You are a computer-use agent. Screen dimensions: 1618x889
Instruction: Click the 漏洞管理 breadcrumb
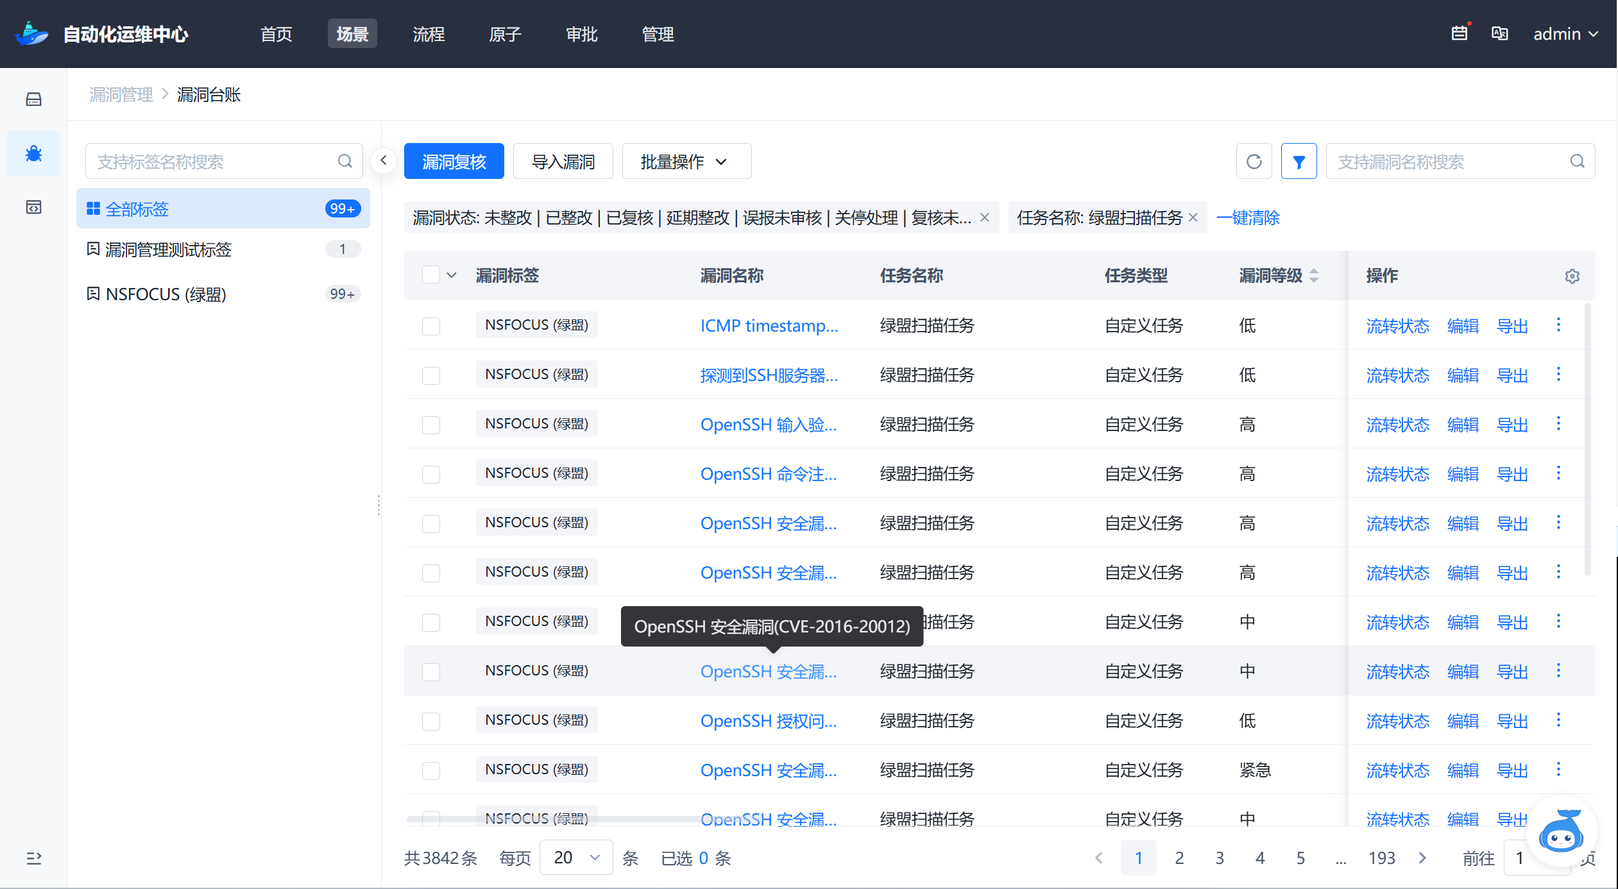pyautogui.click(x=121, y=95)
